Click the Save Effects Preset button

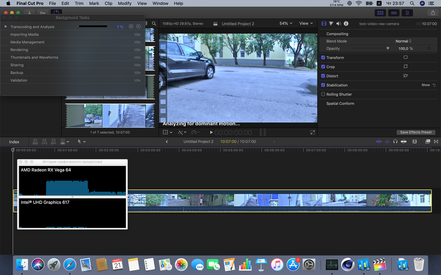click(x=416, y=132)
